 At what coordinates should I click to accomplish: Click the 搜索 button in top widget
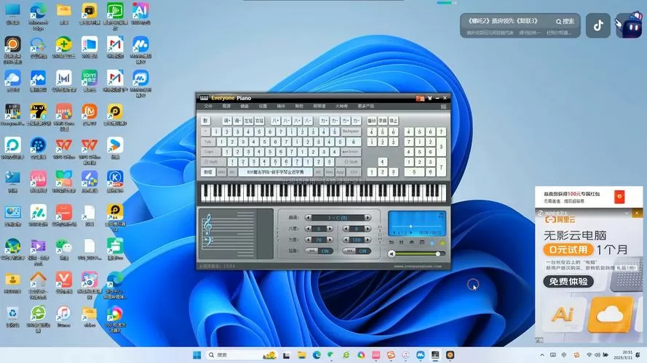[565, 21]
